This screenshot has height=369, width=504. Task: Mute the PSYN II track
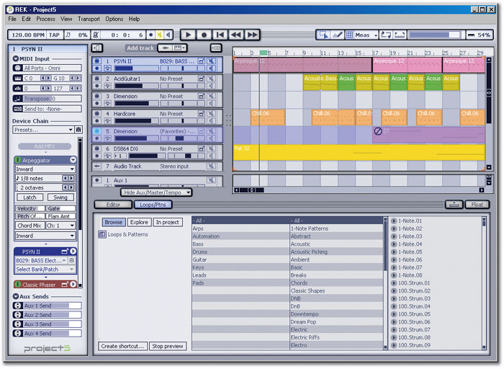point(211,61)
